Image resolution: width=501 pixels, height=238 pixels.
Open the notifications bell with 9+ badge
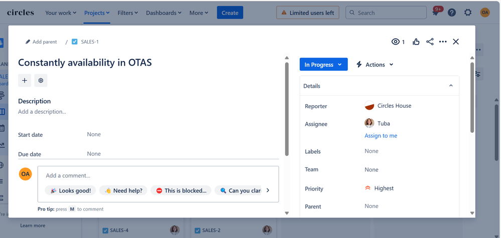point(436,13)
